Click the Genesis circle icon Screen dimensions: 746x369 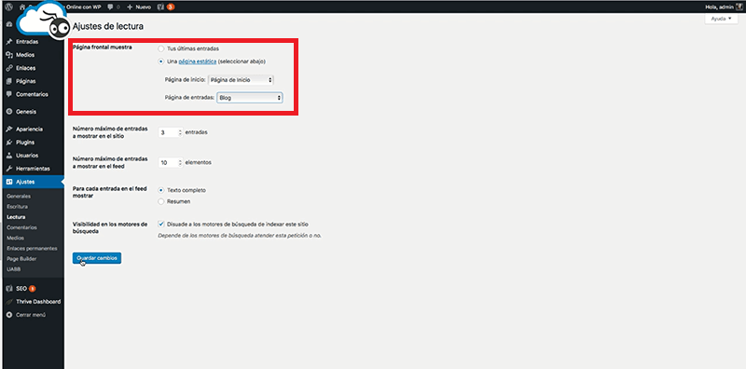click(9, 112)
